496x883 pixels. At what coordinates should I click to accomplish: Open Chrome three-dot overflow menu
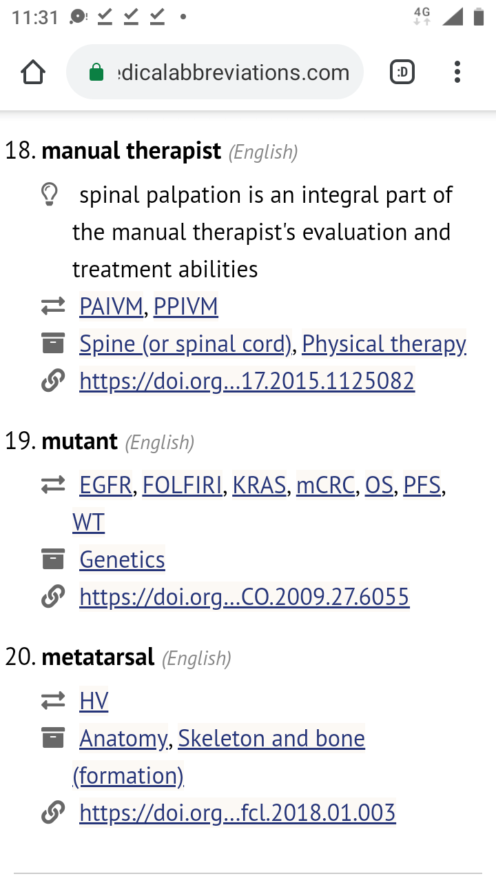coord(457,72)
